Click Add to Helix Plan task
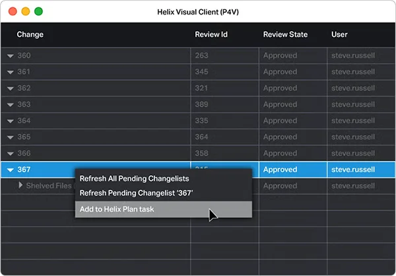 (x=164, y=209)
